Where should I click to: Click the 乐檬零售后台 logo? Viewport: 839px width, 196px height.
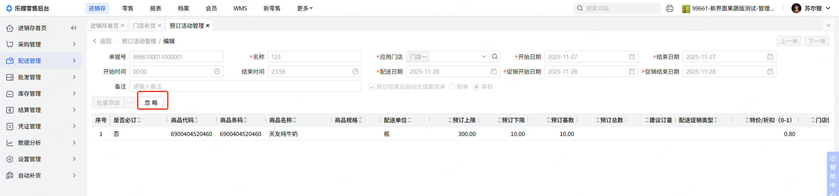(28, 8)
